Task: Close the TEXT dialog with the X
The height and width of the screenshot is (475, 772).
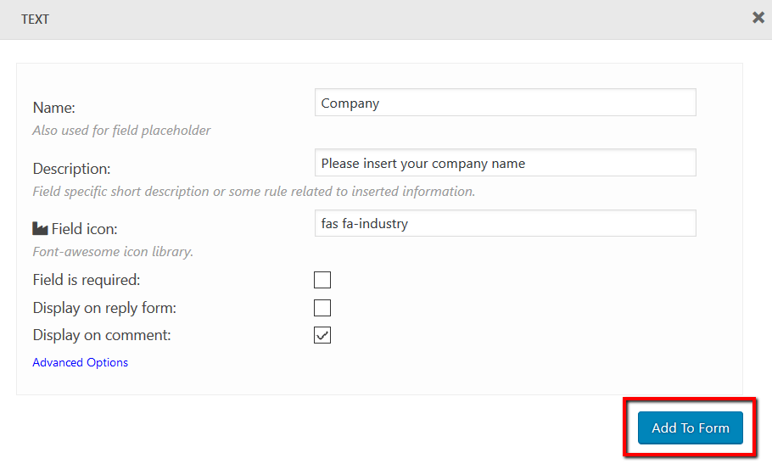Action: pyautogui.click(x=758, y=18)
